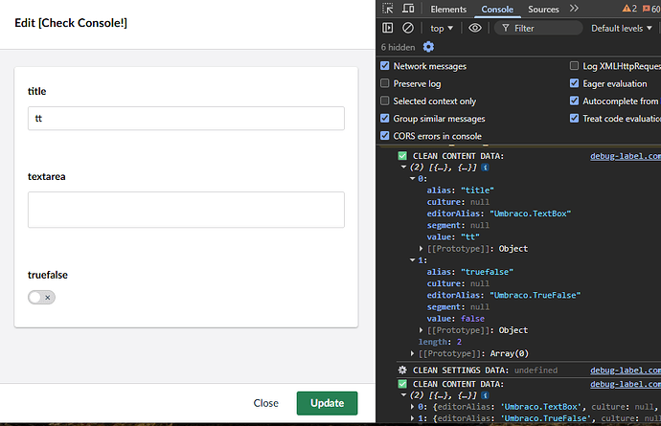The image size is (661, 426).
Task: Uncheck Treat code evaluation checkbox
Action: pos(574,119)
